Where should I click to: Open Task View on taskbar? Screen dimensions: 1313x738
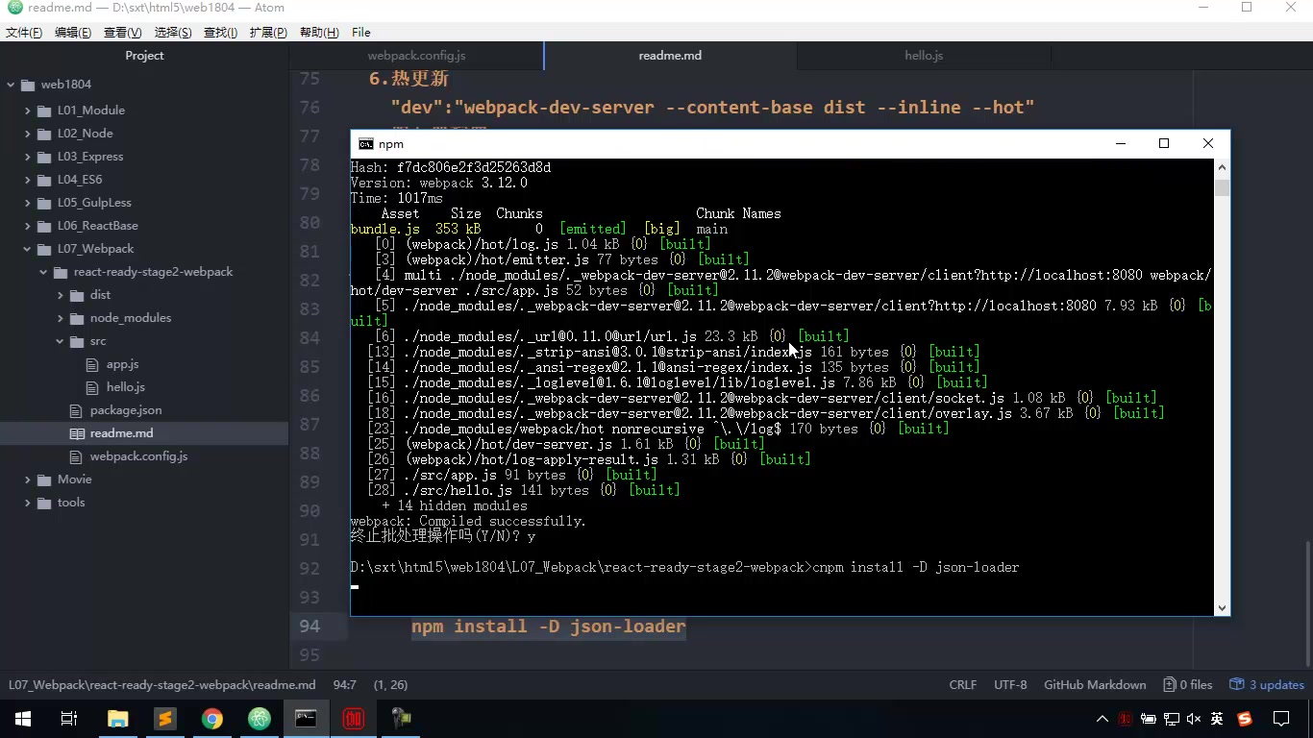69,719
